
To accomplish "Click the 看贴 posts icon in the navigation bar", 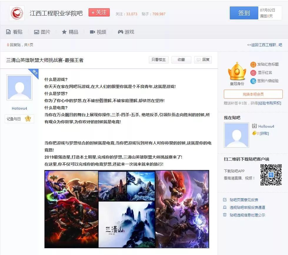I will 9,32.
